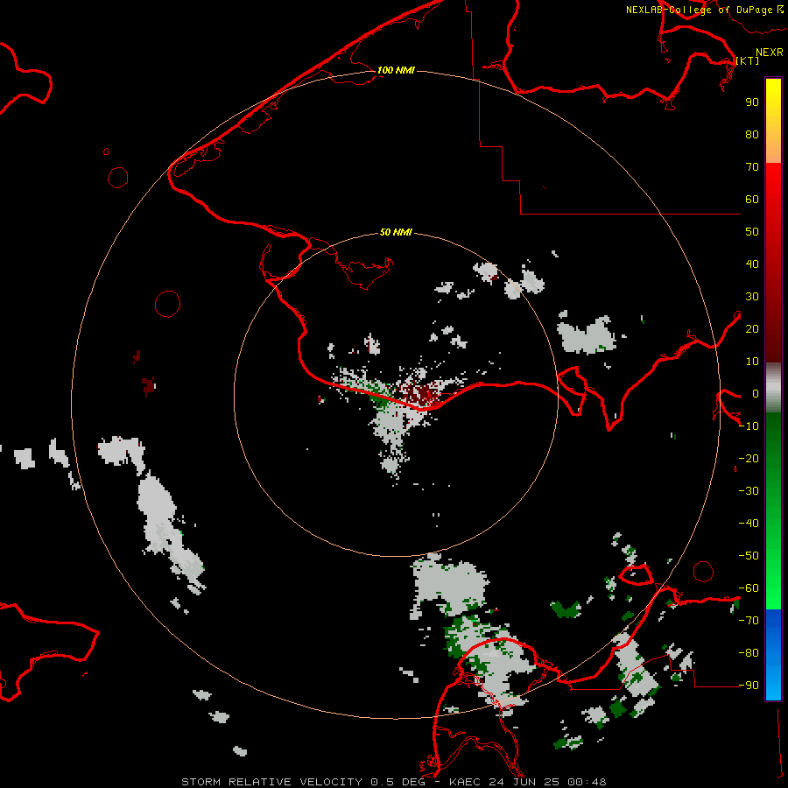788x788 pixels.
Task: Select the '-20' value on velocity scale
Action: click(x=749, y=458)
